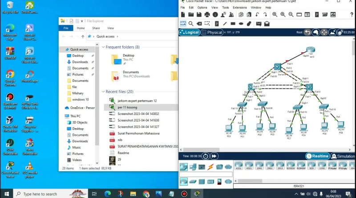
Task: Click the Undo arrow in Packet Tracer toolbar
Action: point(257,15)
